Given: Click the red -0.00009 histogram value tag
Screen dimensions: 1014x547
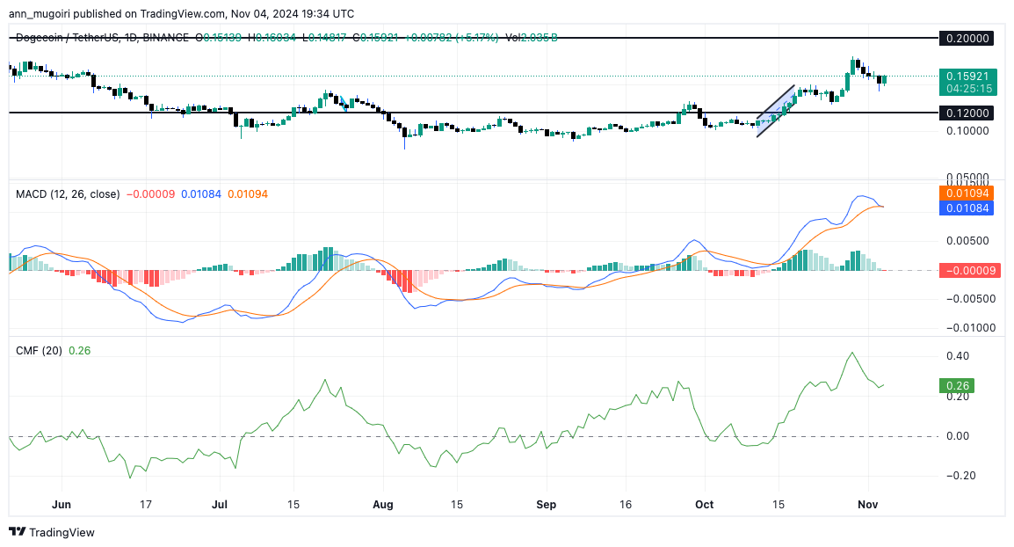Looking at the screenshot, I should coord(966,271).
